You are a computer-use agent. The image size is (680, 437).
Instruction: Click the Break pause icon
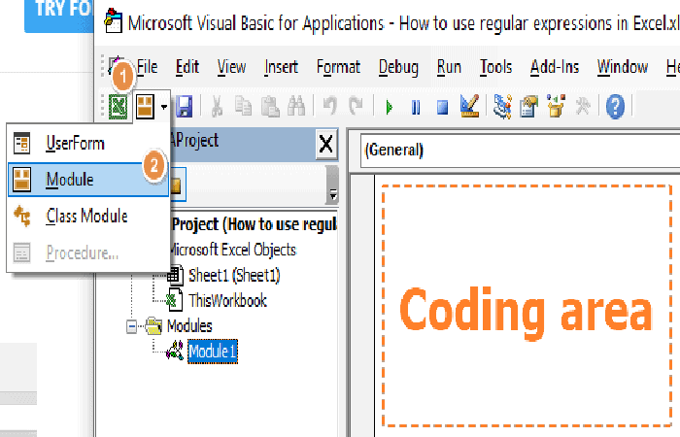click(416, 107)
